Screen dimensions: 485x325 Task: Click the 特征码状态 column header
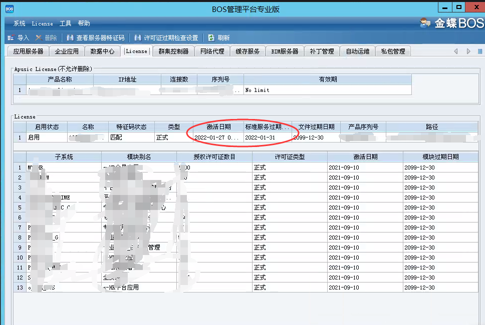131,127
